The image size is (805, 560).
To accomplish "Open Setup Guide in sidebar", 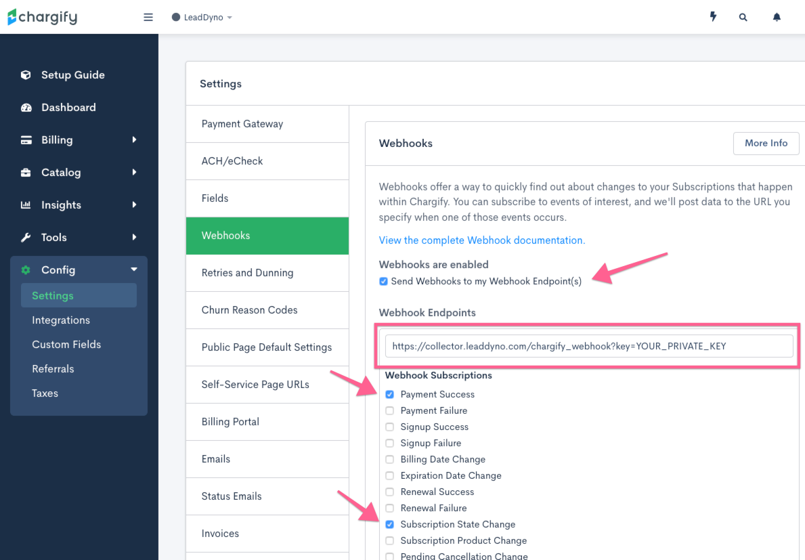I will pos(73,75).
